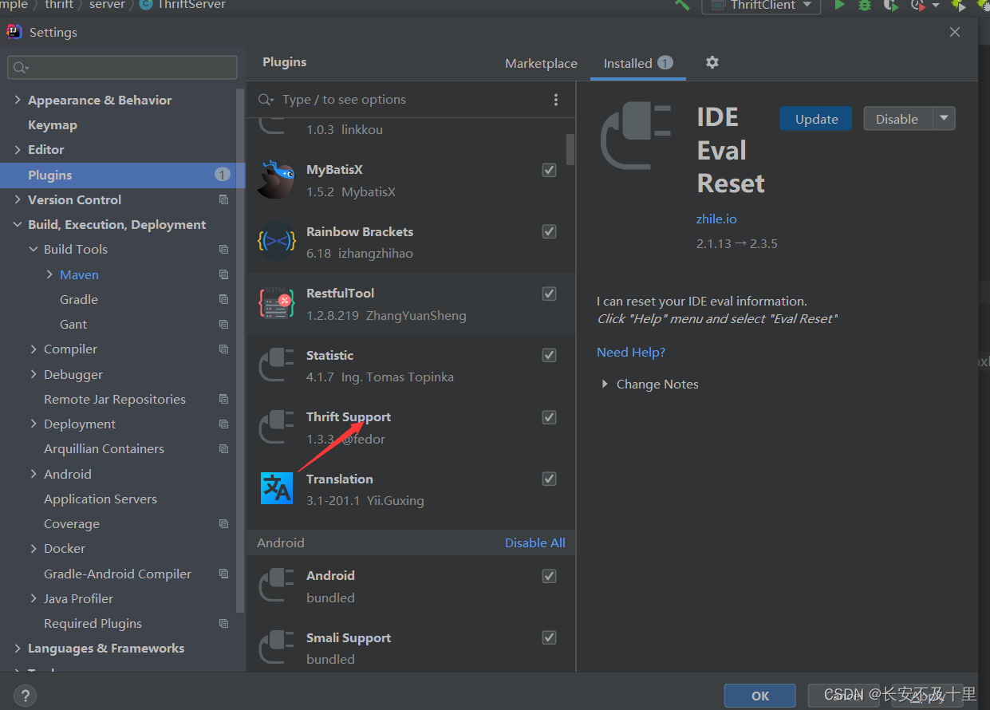
Task: Click the plugin list more options icon
Action: point(556,100)
